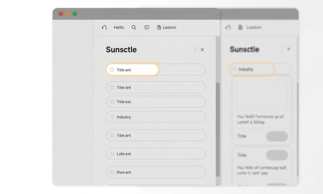323x194 pixels.
Task: Toggle the lower Title switch in the right panel
Action: (x=277, y=155)
